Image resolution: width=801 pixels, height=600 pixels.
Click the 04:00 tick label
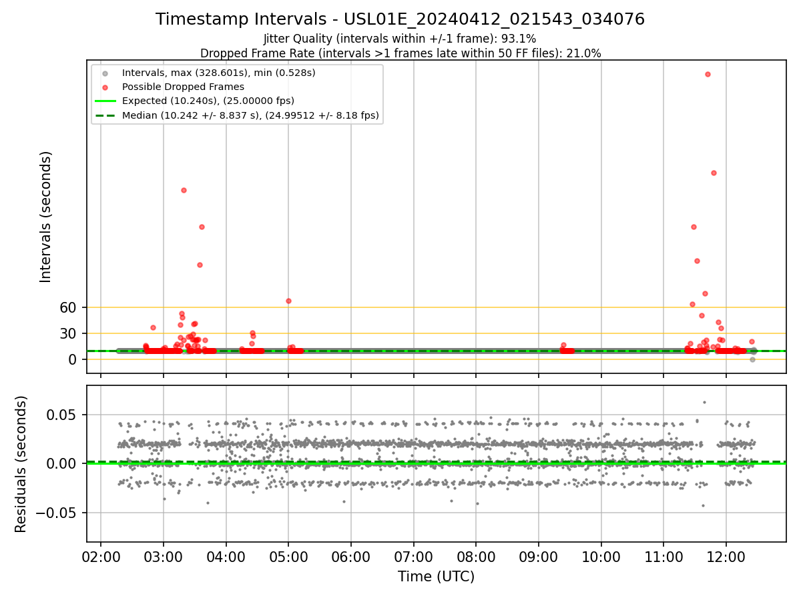[x=226, y=557]
